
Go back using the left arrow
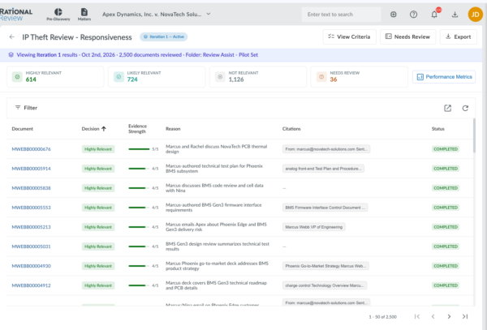[12, 37]
